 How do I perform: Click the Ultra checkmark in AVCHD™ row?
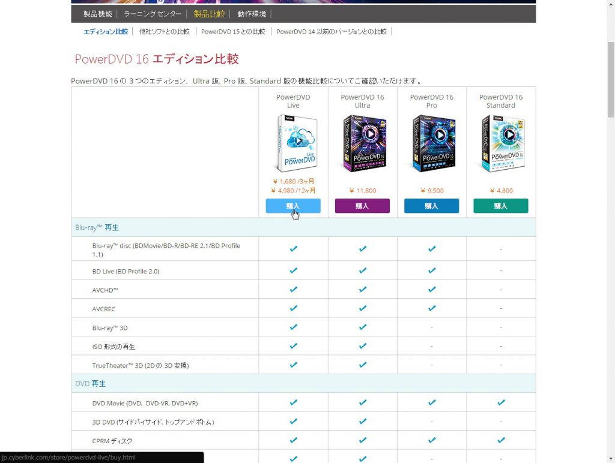tap(362, 290)
